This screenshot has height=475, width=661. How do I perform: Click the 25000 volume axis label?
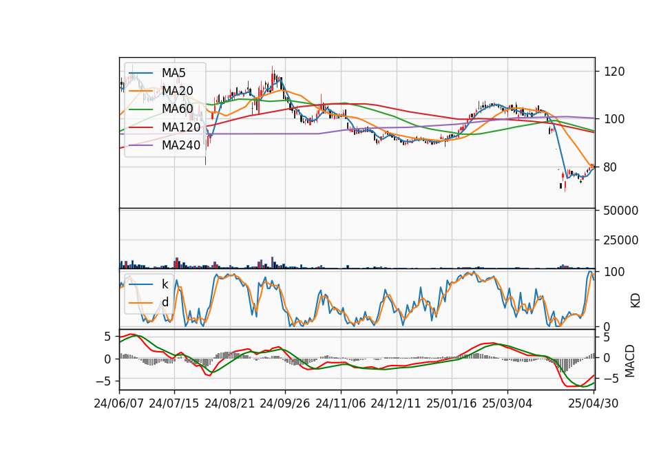pyautogui.click(x=621, y=240)
